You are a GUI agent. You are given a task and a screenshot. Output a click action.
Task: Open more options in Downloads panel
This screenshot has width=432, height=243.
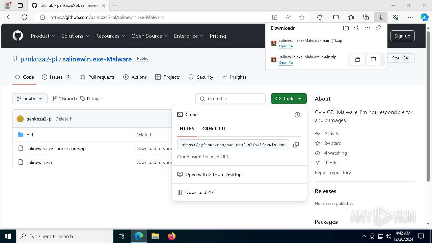click(368, 28)
